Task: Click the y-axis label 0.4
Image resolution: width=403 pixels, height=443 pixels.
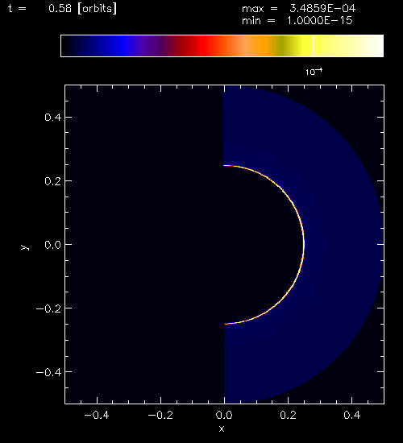Action: click(x=53, y=117)
